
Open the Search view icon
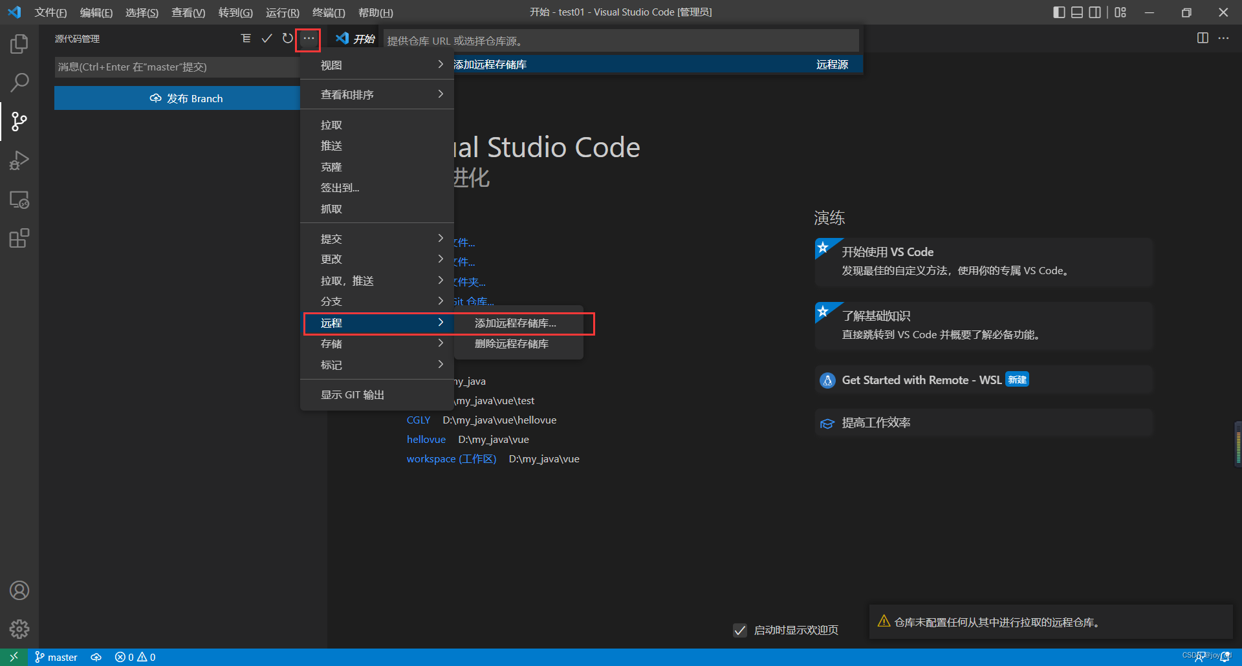[19, 83]
